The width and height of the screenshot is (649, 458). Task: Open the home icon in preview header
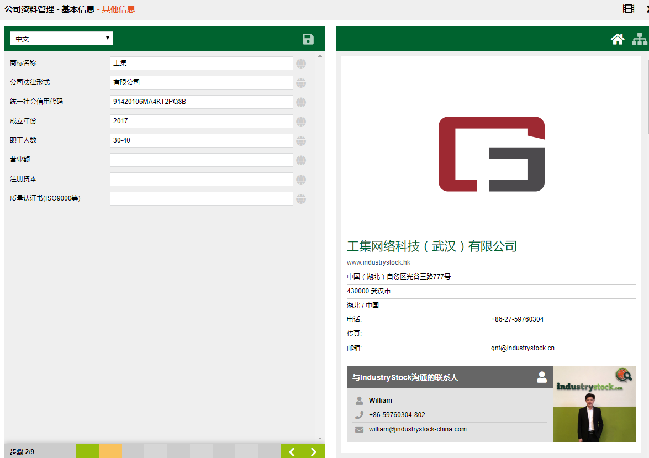point(618,39)
